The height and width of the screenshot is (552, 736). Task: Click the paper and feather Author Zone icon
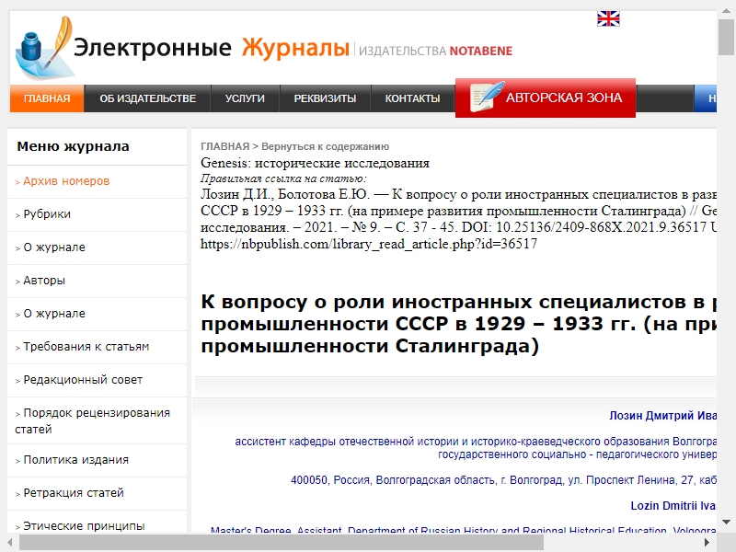click(x=487, y=97)
